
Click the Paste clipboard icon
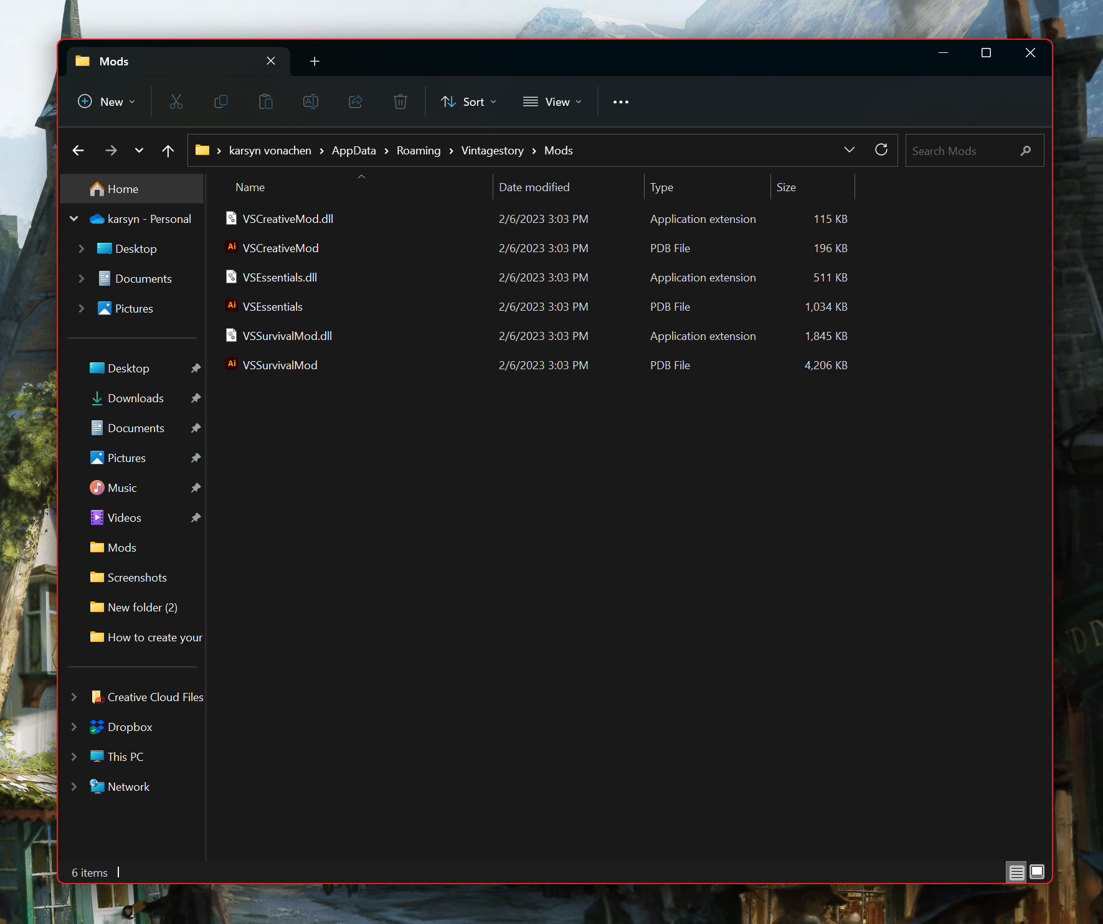pyautogui.click(x=266, y=101)
